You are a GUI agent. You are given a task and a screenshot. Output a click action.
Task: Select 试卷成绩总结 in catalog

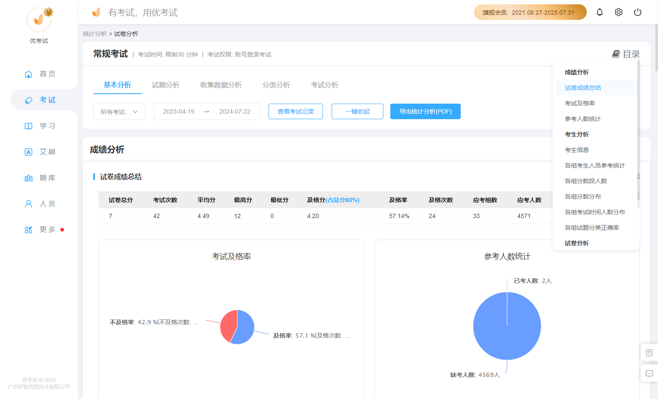click(x=595, y=88)
